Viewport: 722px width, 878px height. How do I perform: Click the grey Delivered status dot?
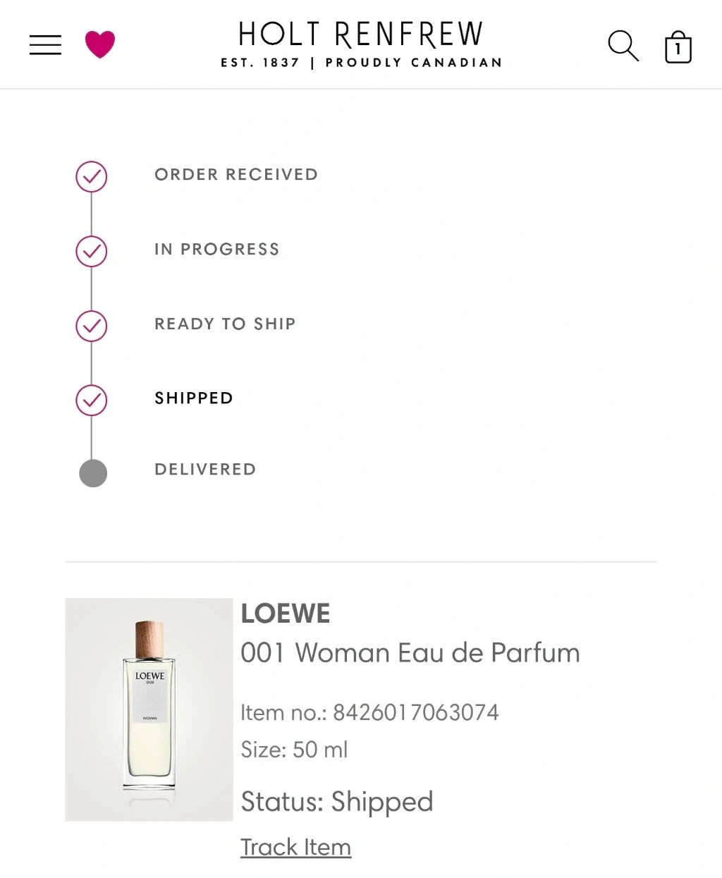pos(93,473)
